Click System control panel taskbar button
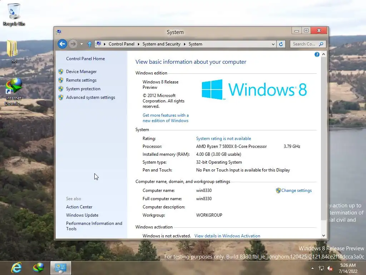 pos(61,268)
